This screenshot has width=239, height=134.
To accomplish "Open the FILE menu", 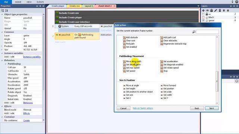I will pyautogui.click(x=6, y=2).
